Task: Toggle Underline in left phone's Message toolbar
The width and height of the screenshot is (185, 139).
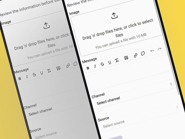Action: (42, 73)
